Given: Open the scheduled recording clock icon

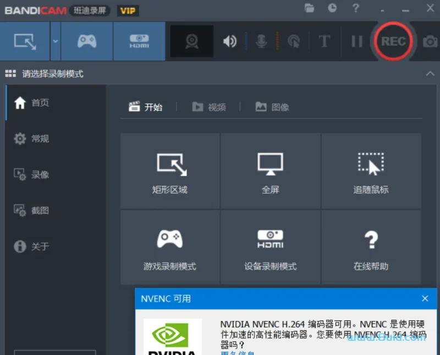Looking at the screenshot, I should (x=331, y=8).
